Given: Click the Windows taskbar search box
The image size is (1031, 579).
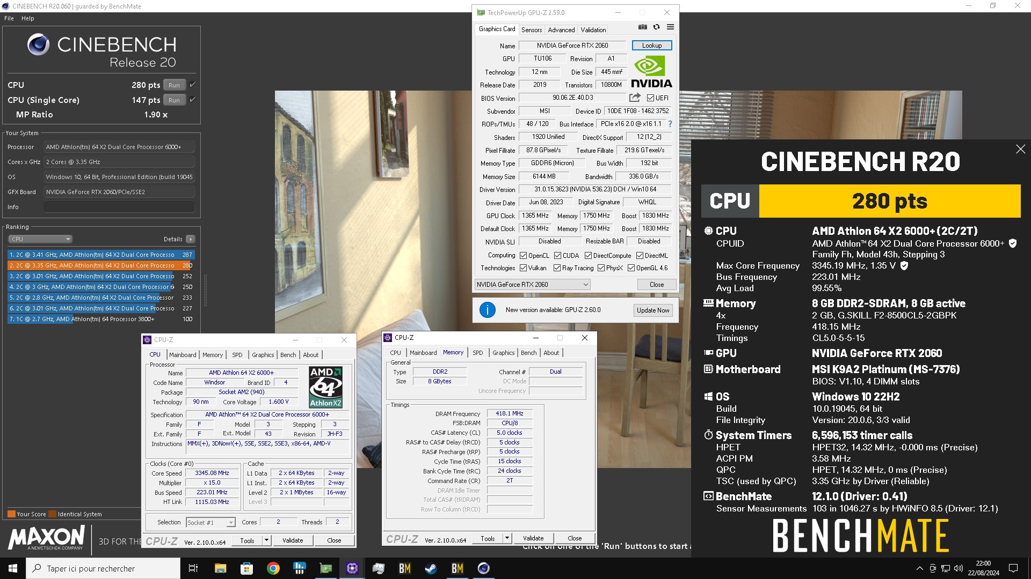Looking at the screenshot, I should click(x=103, y=568).
